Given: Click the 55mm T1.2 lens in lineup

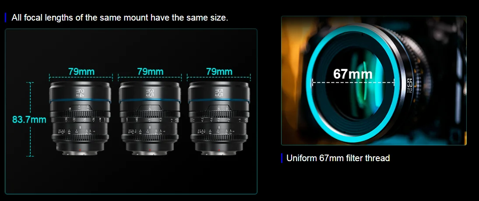Looking at the screenshot, I should click(x=219, y=119).
